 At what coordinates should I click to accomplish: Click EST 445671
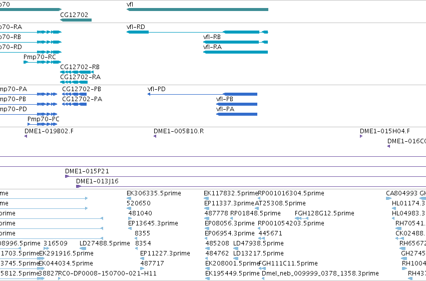[270, 233]
